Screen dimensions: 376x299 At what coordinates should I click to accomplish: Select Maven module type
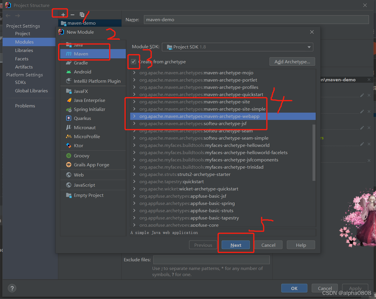click(x=93, y=54)
